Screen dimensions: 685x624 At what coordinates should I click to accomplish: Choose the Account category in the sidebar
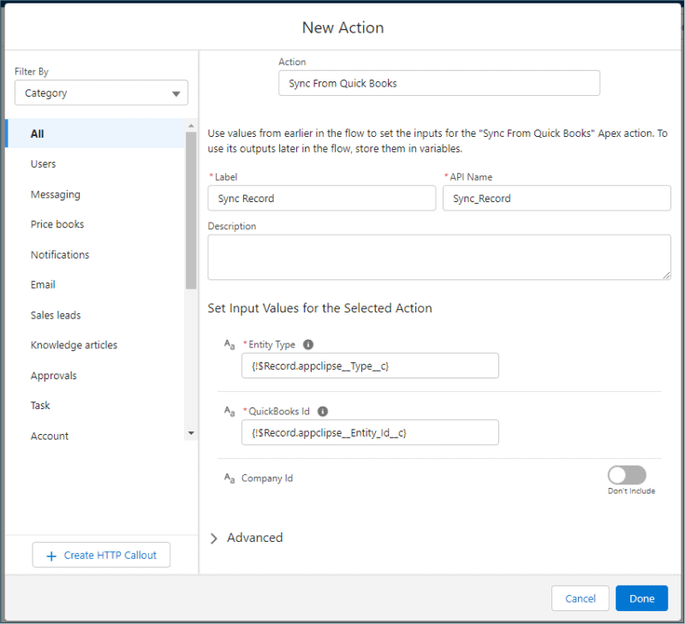point(50,436)
